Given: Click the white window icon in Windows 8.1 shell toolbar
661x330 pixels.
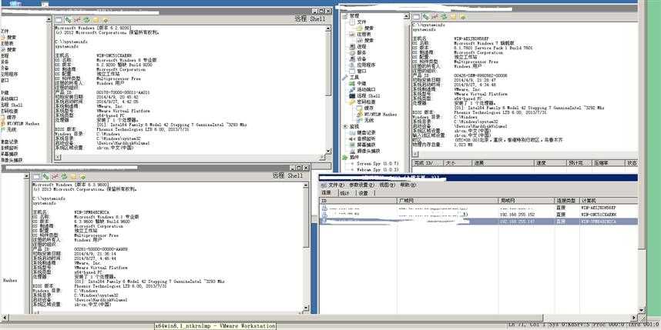Looking at the screenshot, I should point(37,176).
